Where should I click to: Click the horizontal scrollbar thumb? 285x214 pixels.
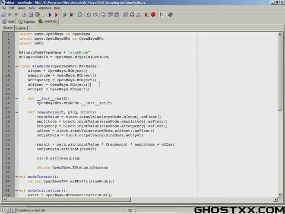69,200
